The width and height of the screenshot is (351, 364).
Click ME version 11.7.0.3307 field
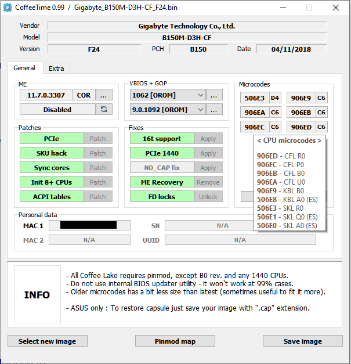pyautogui.click(x=46, y=95)
